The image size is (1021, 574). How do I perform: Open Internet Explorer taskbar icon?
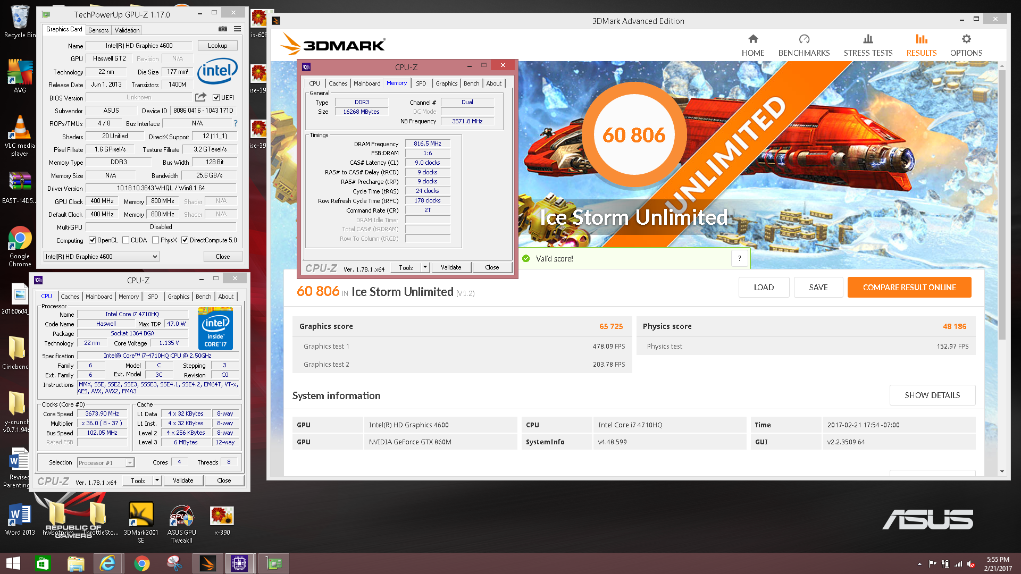pos(108,563)
